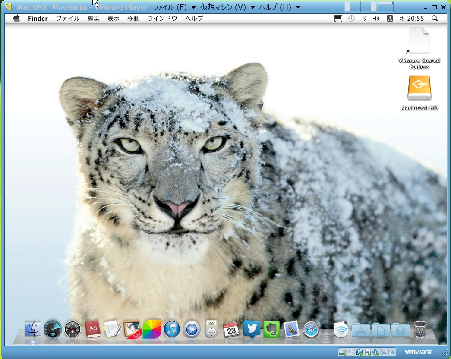Toggle Bluetooth menu bar icon

pos(364,19)
